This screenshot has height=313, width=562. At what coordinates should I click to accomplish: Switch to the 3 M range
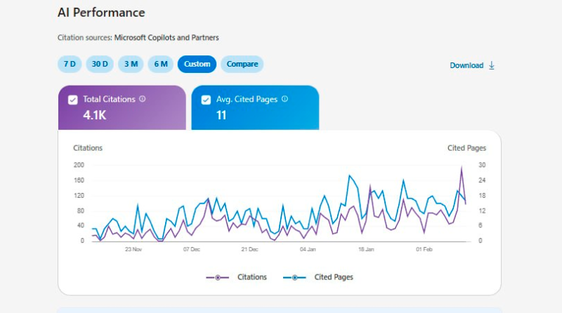tap(131, 64)
